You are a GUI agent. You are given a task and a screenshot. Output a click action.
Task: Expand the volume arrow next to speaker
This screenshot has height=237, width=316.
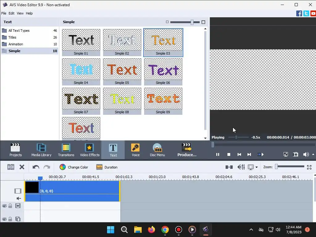pyautogui.click(x=313, y=154)
